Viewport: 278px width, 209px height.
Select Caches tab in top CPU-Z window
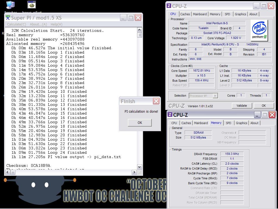pos(185,14)
